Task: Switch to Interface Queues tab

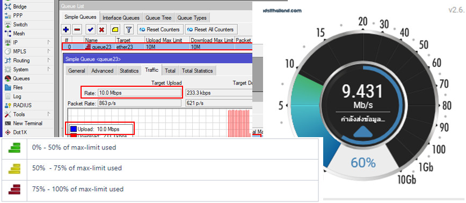Action: click(121, 18)
